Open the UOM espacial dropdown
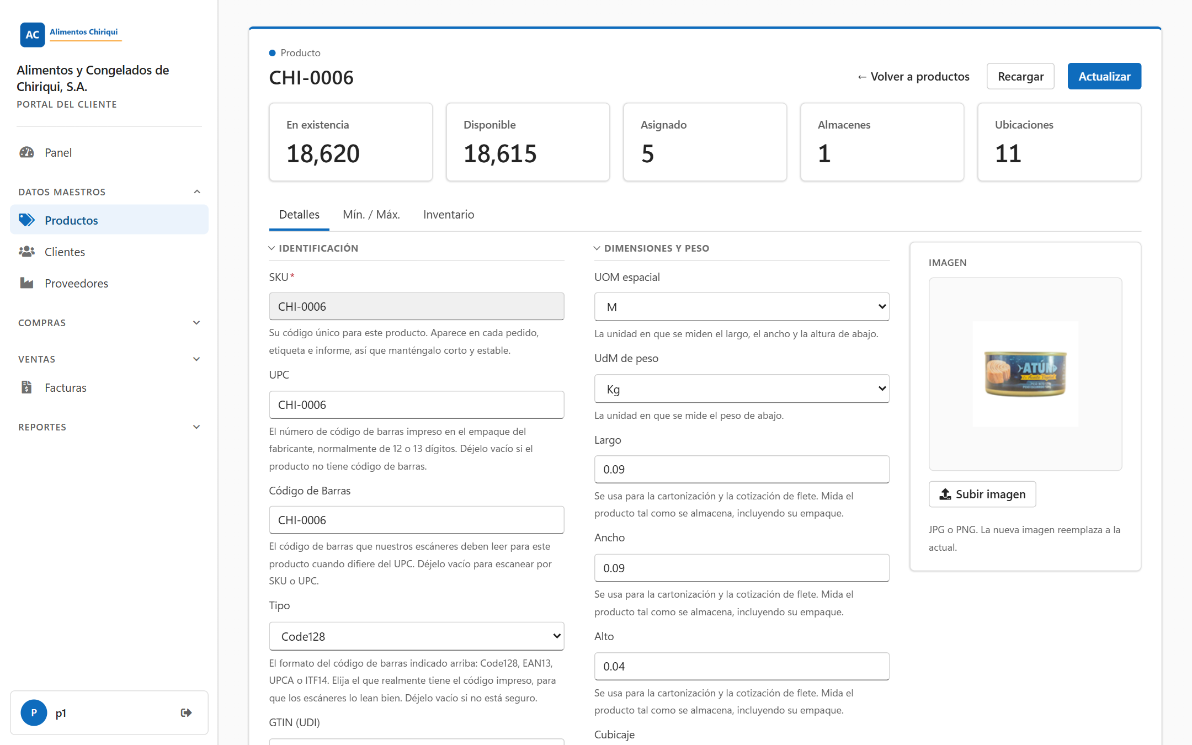The height and width of the screenshot is (745, 1192). 742,307
